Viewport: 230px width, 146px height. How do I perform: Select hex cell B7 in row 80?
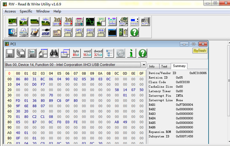34,122
